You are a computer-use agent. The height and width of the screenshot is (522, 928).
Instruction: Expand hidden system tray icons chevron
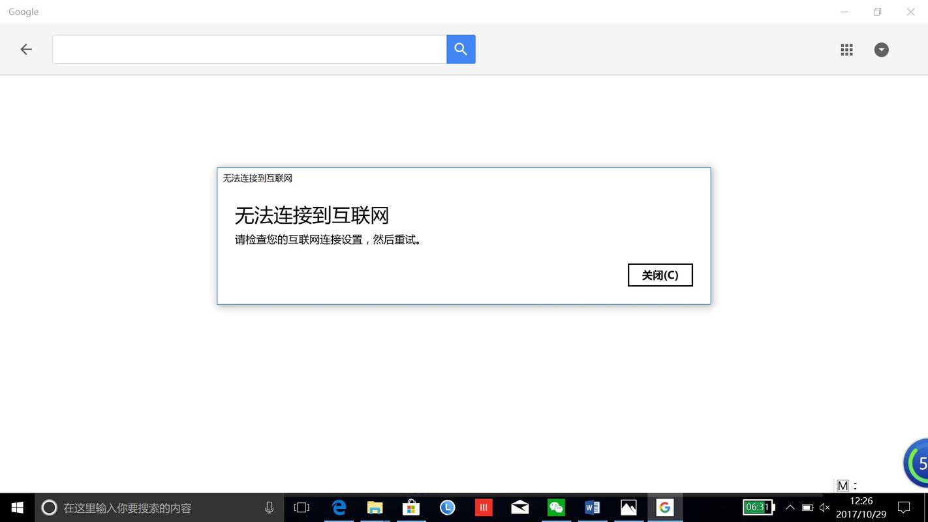(x=790, y=508)
